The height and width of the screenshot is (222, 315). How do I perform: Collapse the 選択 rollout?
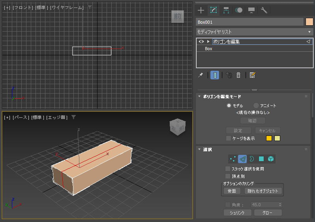click(199, 149)
